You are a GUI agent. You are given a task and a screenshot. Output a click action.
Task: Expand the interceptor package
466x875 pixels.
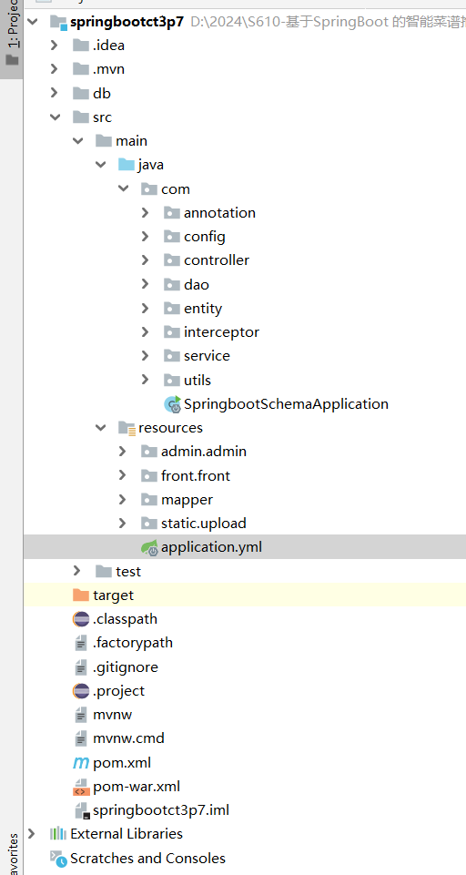pyautogui.click(x=145, y=332)
